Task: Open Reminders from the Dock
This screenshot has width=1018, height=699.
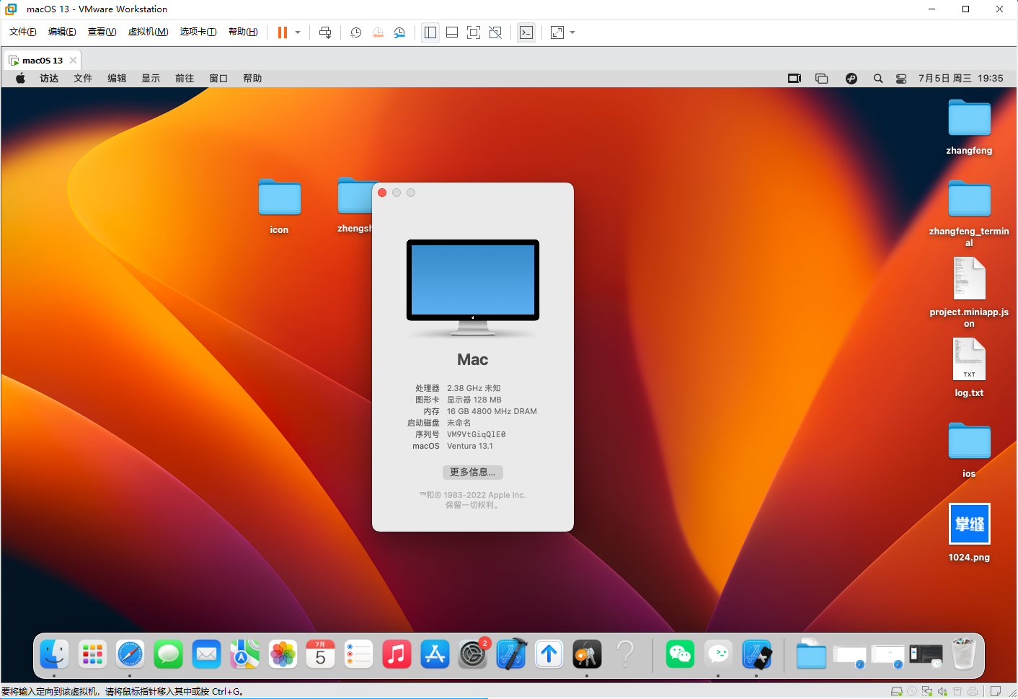Action: click(359, 655)
